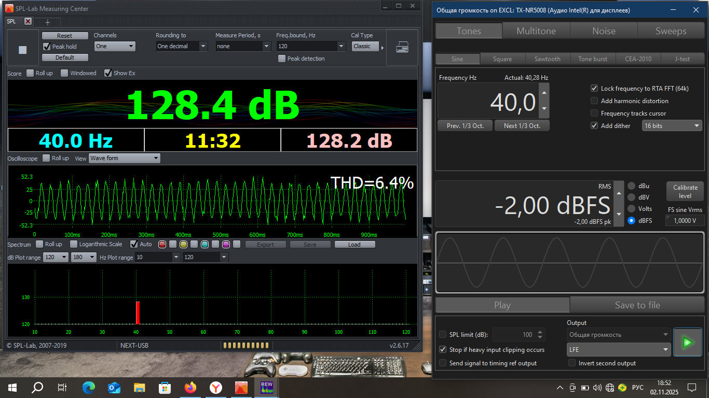
Task: Enable the Logarithmic Scale checkbox
Action: click(x=74, y=244)
